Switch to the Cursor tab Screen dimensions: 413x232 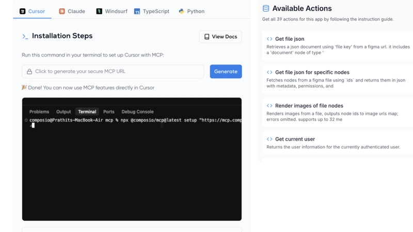coord(32,11)
